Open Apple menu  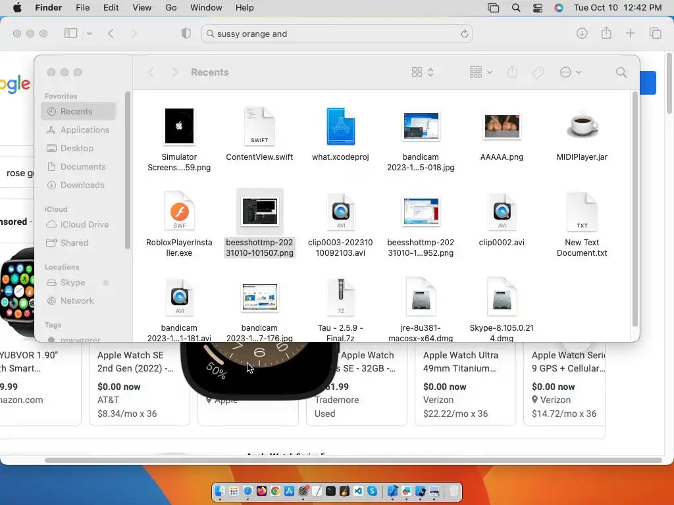(x=17, y=8)
